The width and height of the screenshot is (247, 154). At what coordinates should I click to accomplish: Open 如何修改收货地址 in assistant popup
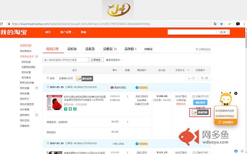click(x=225, y=116)
